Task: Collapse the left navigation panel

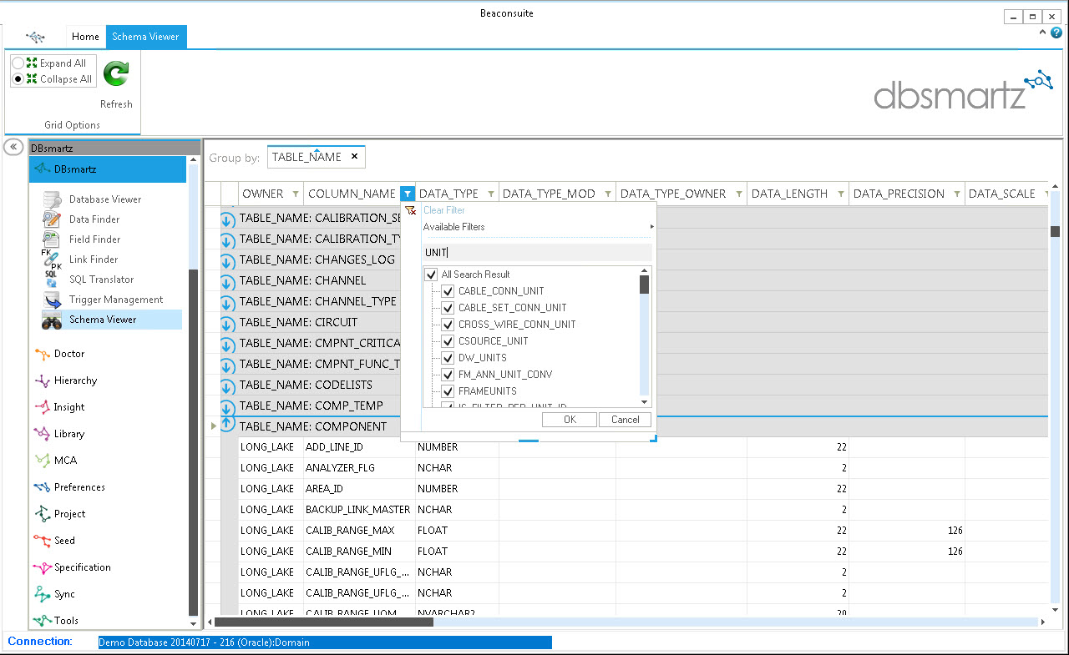Action: pos(13,146)
